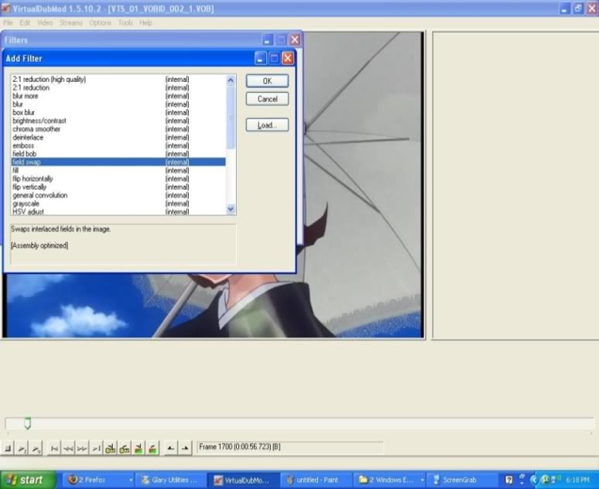Step backward one frame
599x489 pixels.
tap(68, 448)
